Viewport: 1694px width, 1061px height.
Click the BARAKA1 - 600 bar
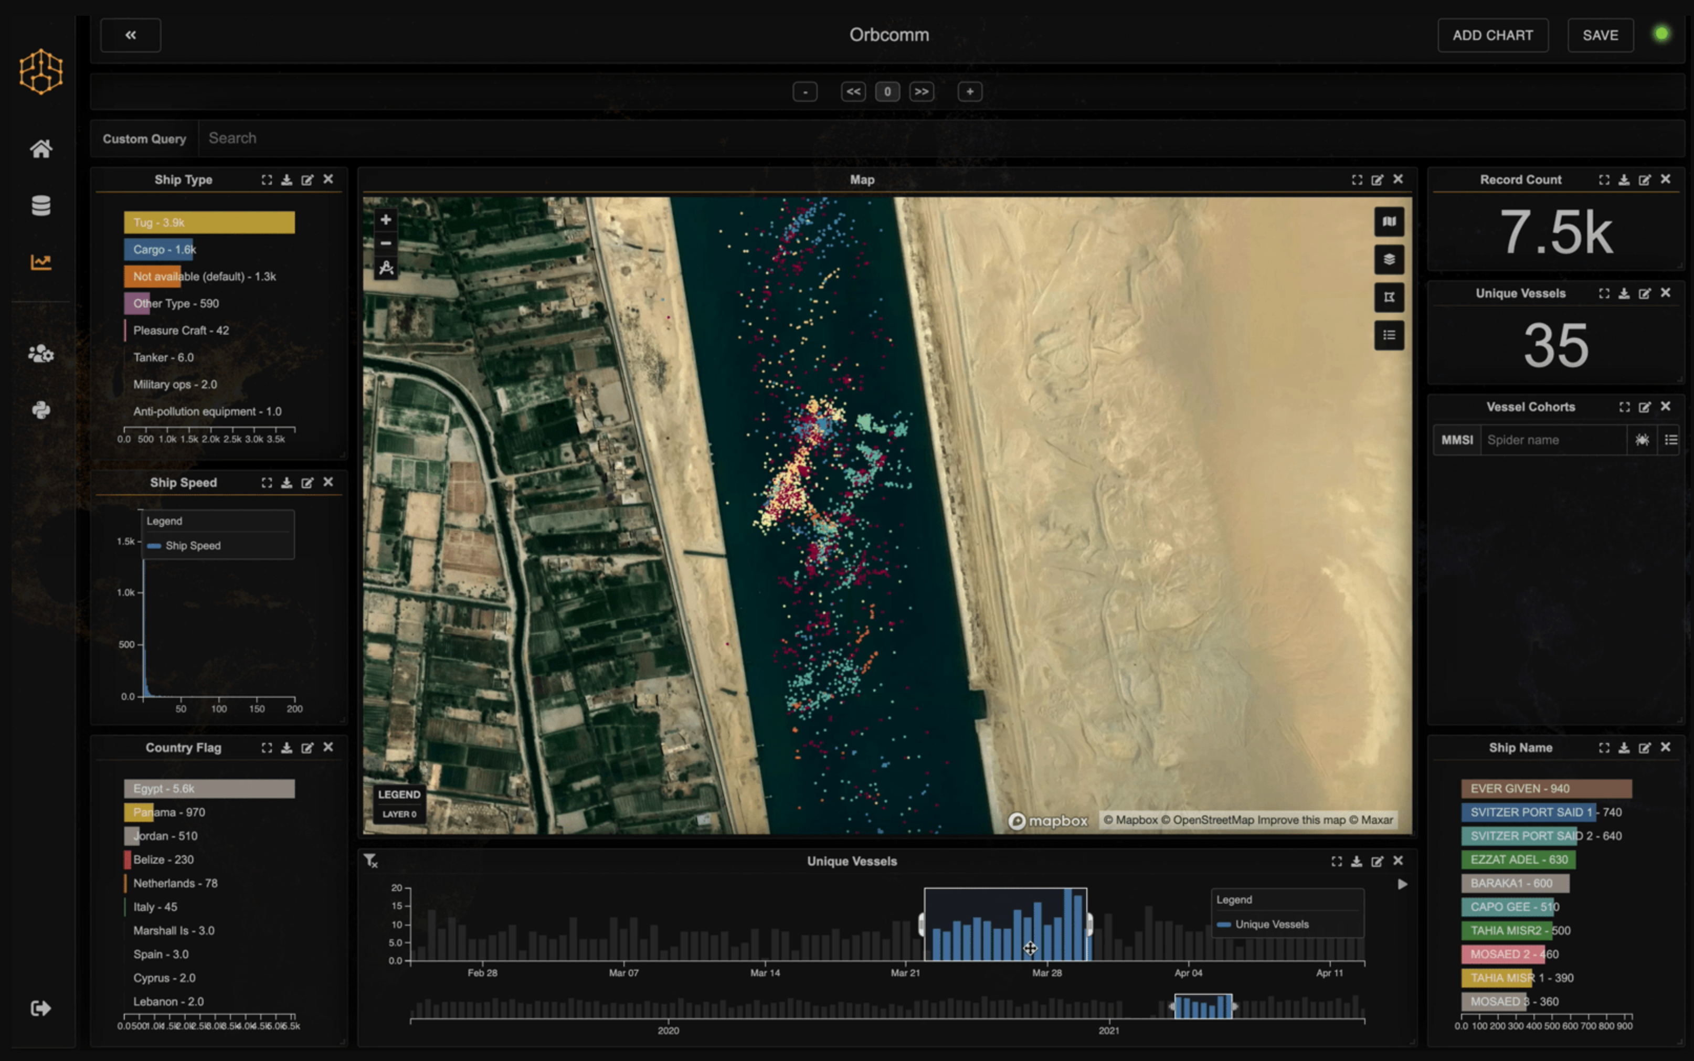pyautogui.click(x=1516, y=884)
